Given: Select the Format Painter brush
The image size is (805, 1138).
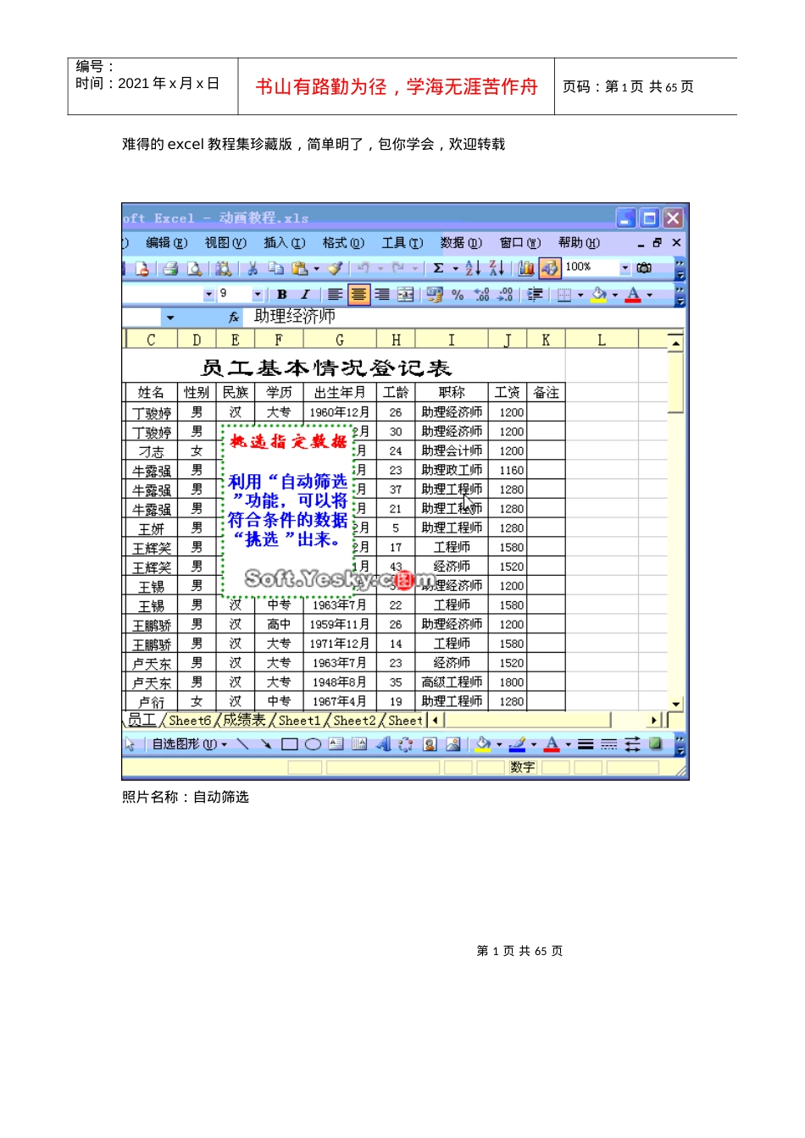Looking at the screenshot, I should coord(336,268).
